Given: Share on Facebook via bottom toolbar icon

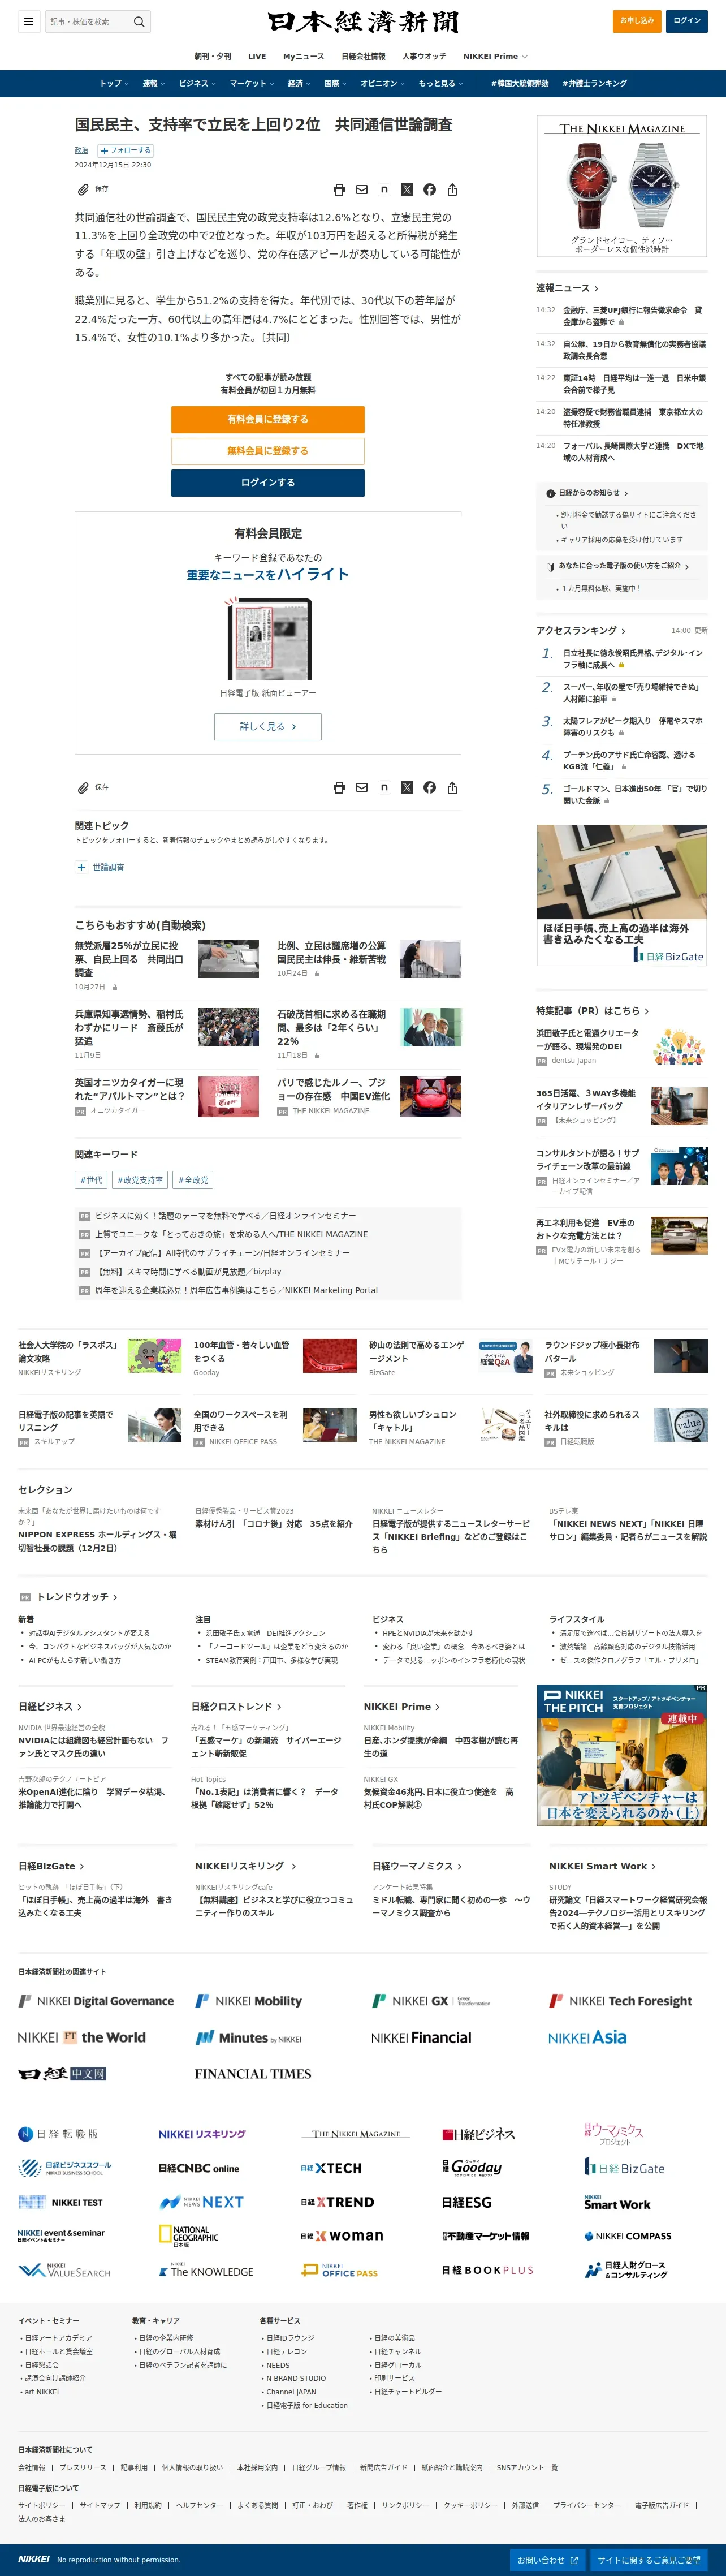Looking at the screenshot, I should tap(429, 787).
